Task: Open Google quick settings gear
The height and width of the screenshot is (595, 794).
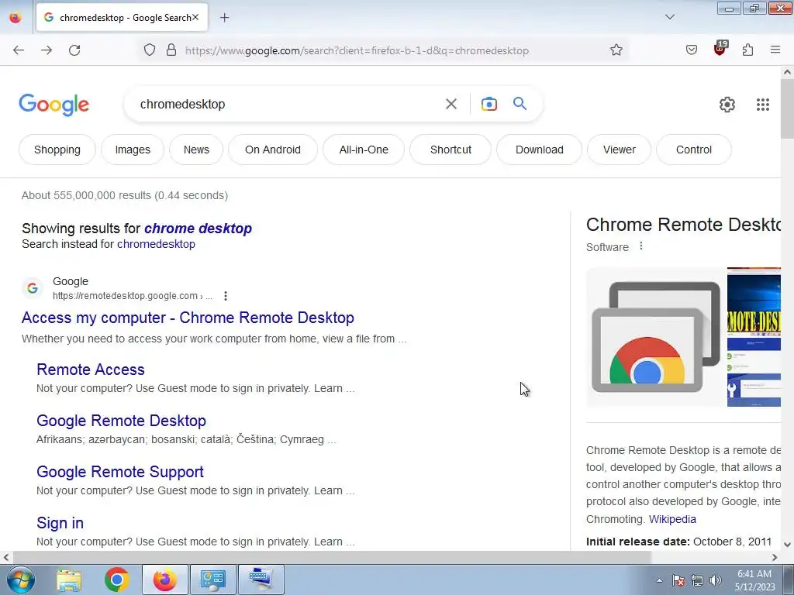Action: [727, 105]
